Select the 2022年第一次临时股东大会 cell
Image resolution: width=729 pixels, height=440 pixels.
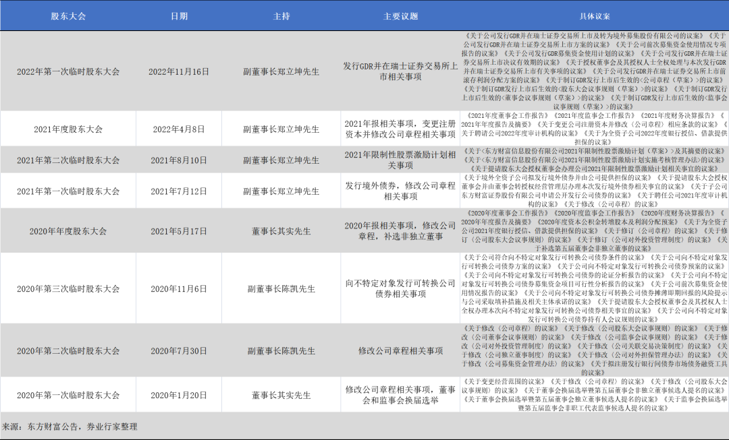tap(68, 71)
